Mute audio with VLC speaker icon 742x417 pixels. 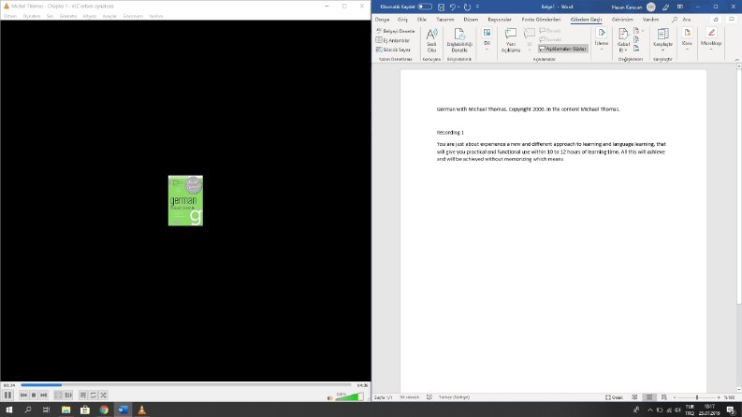(x=330, y=397)
